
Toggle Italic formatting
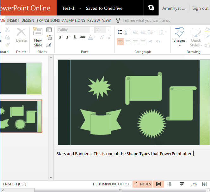click(x=67, y=37)
